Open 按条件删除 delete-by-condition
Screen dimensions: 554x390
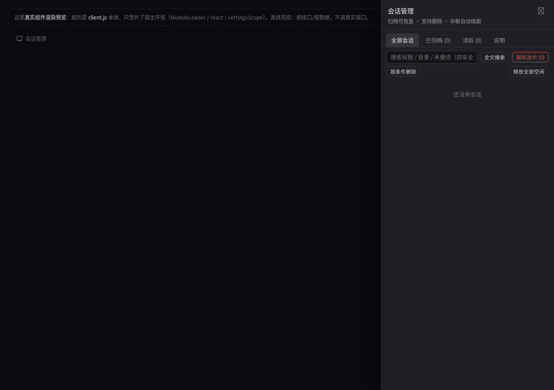403,71
